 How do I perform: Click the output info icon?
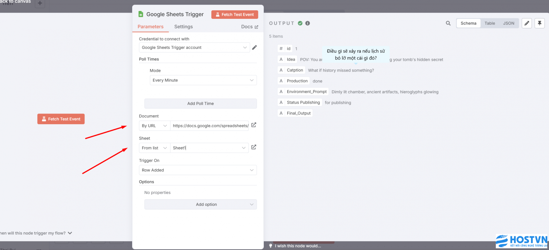[307, 23]
